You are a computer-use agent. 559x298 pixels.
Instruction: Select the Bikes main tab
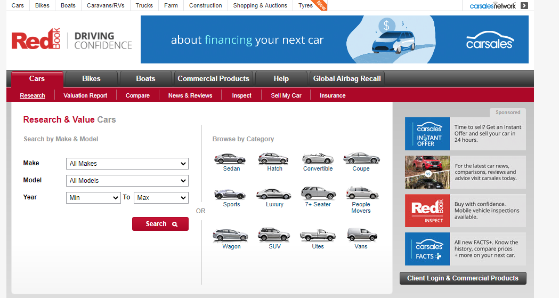(91, 79)
